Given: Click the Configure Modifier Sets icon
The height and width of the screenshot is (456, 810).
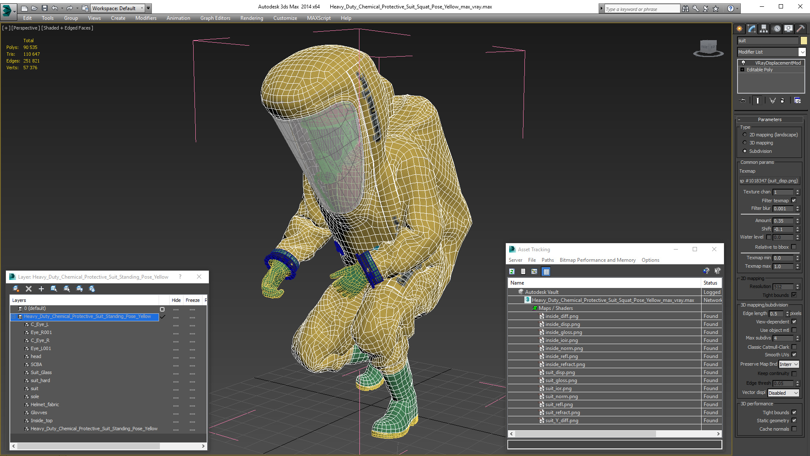Looking at the screenshot, I should (x=797, y=100).
